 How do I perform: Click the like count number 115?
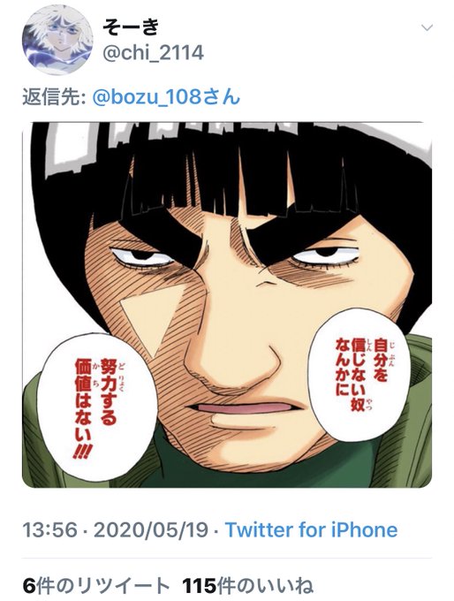199,585
